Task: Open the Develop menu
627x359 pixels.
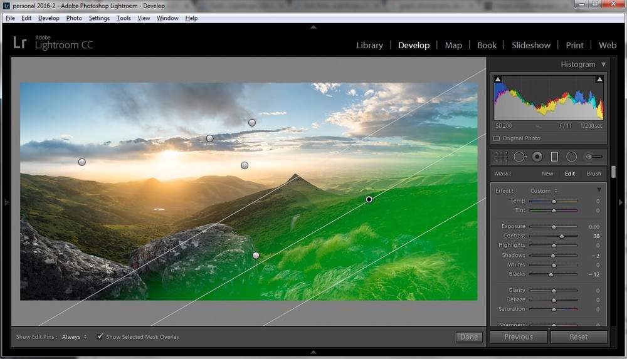Action: (49, 18)
